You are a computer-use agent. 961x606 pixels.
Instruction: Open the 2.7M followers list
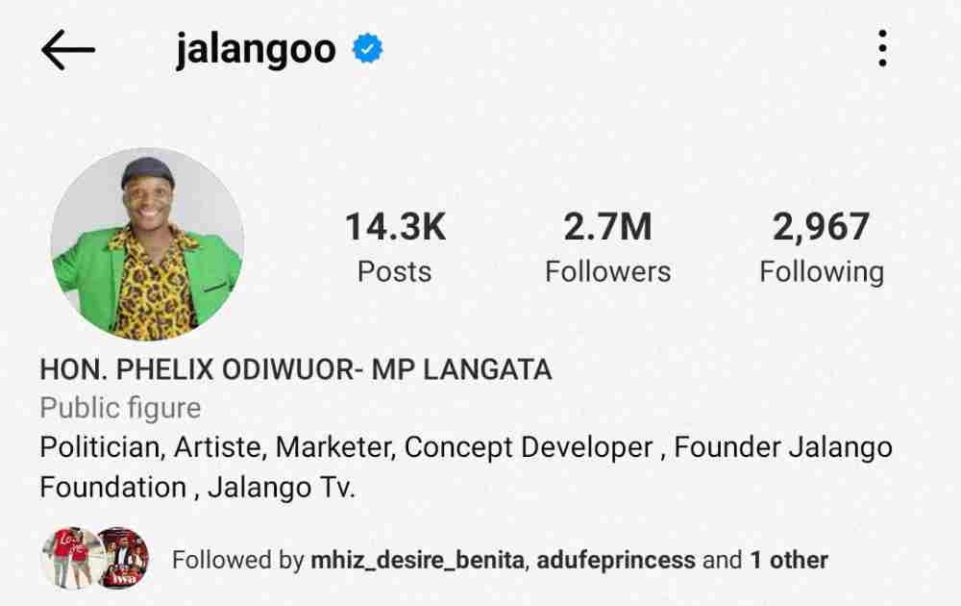607,226
